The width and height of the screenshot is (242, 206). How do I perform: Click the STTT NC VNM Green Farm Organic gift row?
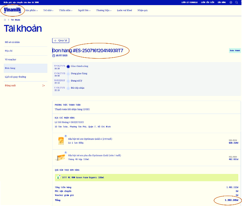pyautogui.click(x=147, y=178)
